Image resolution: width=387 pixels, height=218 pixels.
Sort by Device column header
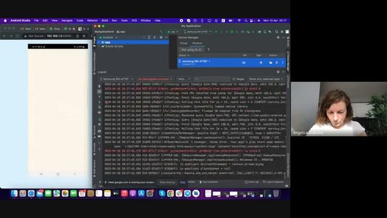pos(184,55)
